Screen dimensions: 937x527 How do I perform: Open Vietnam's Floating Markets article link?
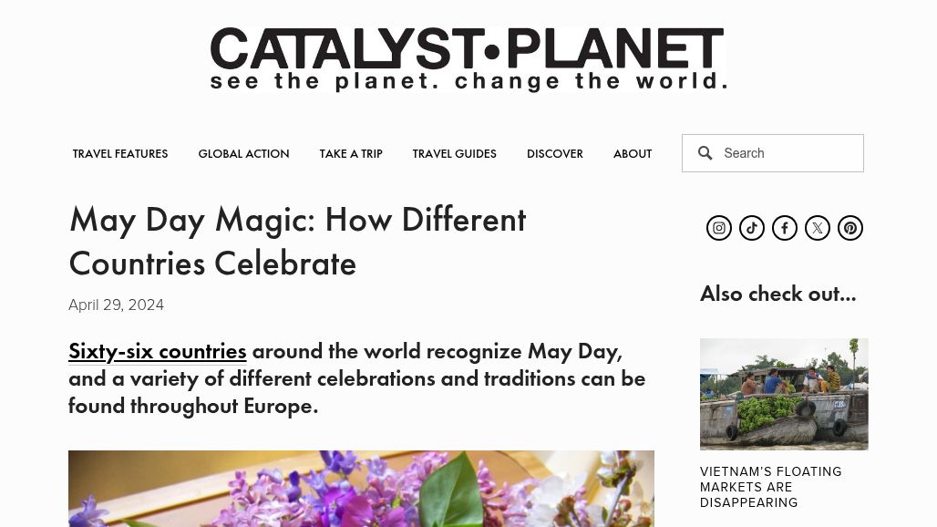(770, 487)
